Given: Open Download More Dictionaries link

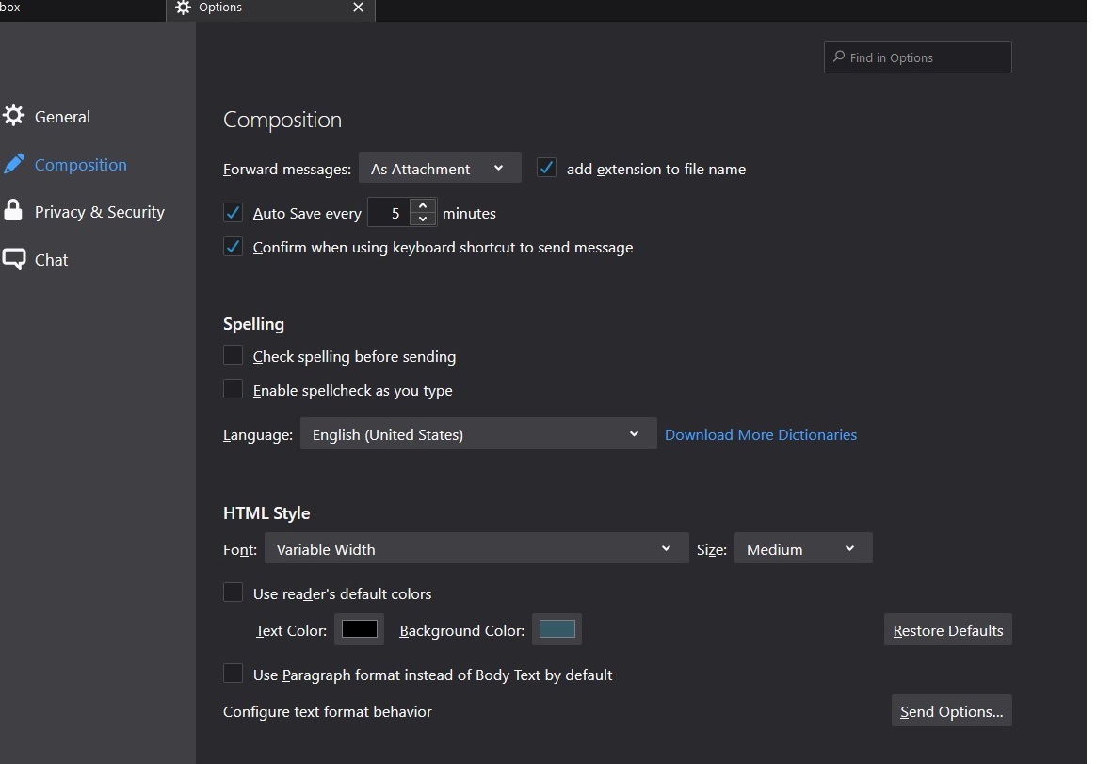Looking at the screenshot, I should pos(761,434).
